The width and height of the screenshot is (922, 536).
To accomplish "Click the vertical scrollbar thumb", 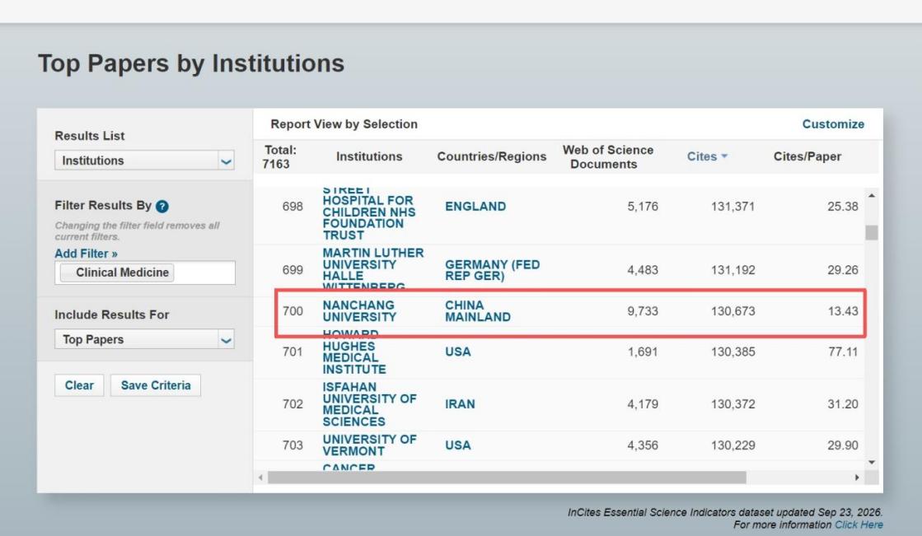I will click(x=872, y=233).
